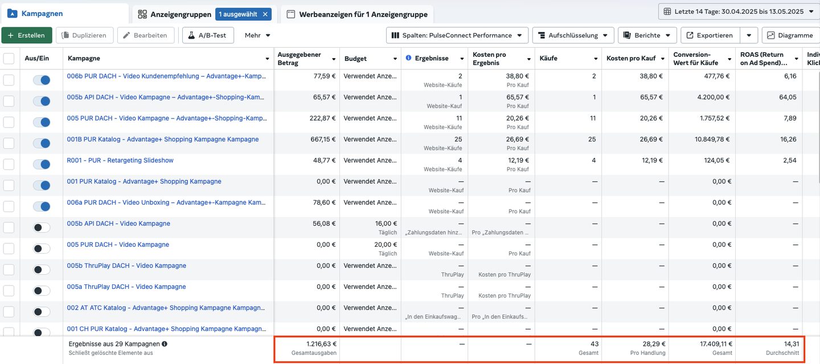This screenshot has width=820, height=364.
Task: Turn off the 005 PUR DACH Advantage+ Shopping toggle
Action: pos(42,122)
